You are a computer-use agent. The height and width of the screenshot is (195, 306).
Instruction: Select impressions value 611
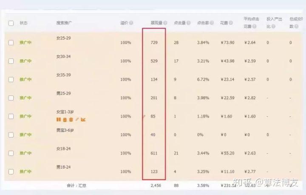154,153
